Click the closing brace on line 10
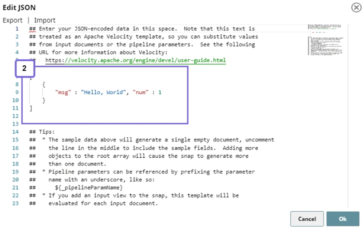The height and width of the screenshot is (228, 363). pos(44,100)
